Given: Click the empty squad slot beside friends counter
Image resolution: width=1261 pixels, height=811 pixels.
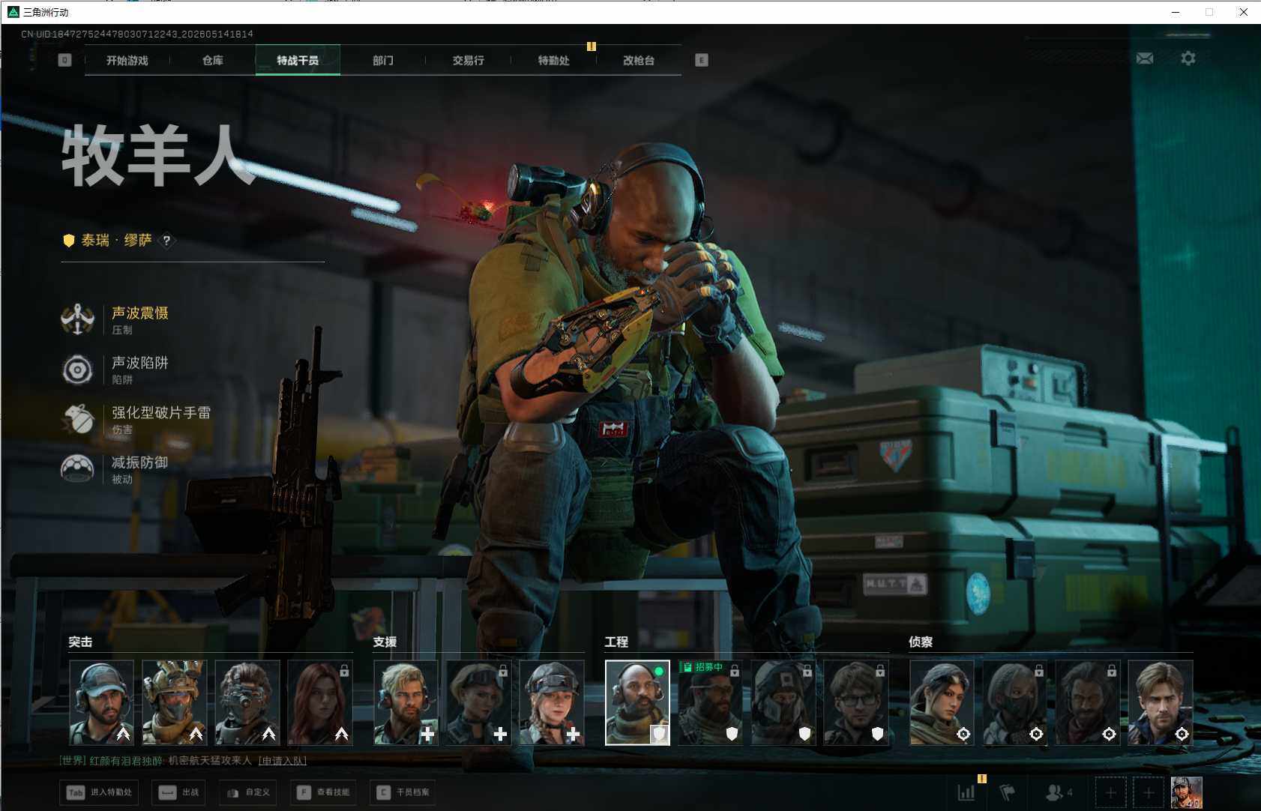Looking at the screenshot, I should coord(1111,792).
